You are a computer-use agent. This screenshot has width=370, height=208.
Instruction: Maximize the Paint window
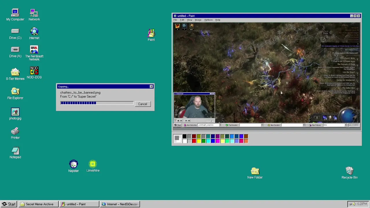coord(355,16)
